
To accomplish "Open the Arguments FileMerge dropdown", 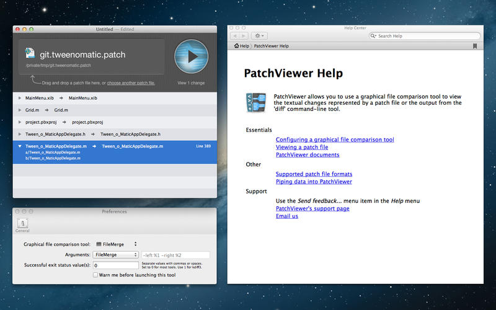I will point(115,255).
